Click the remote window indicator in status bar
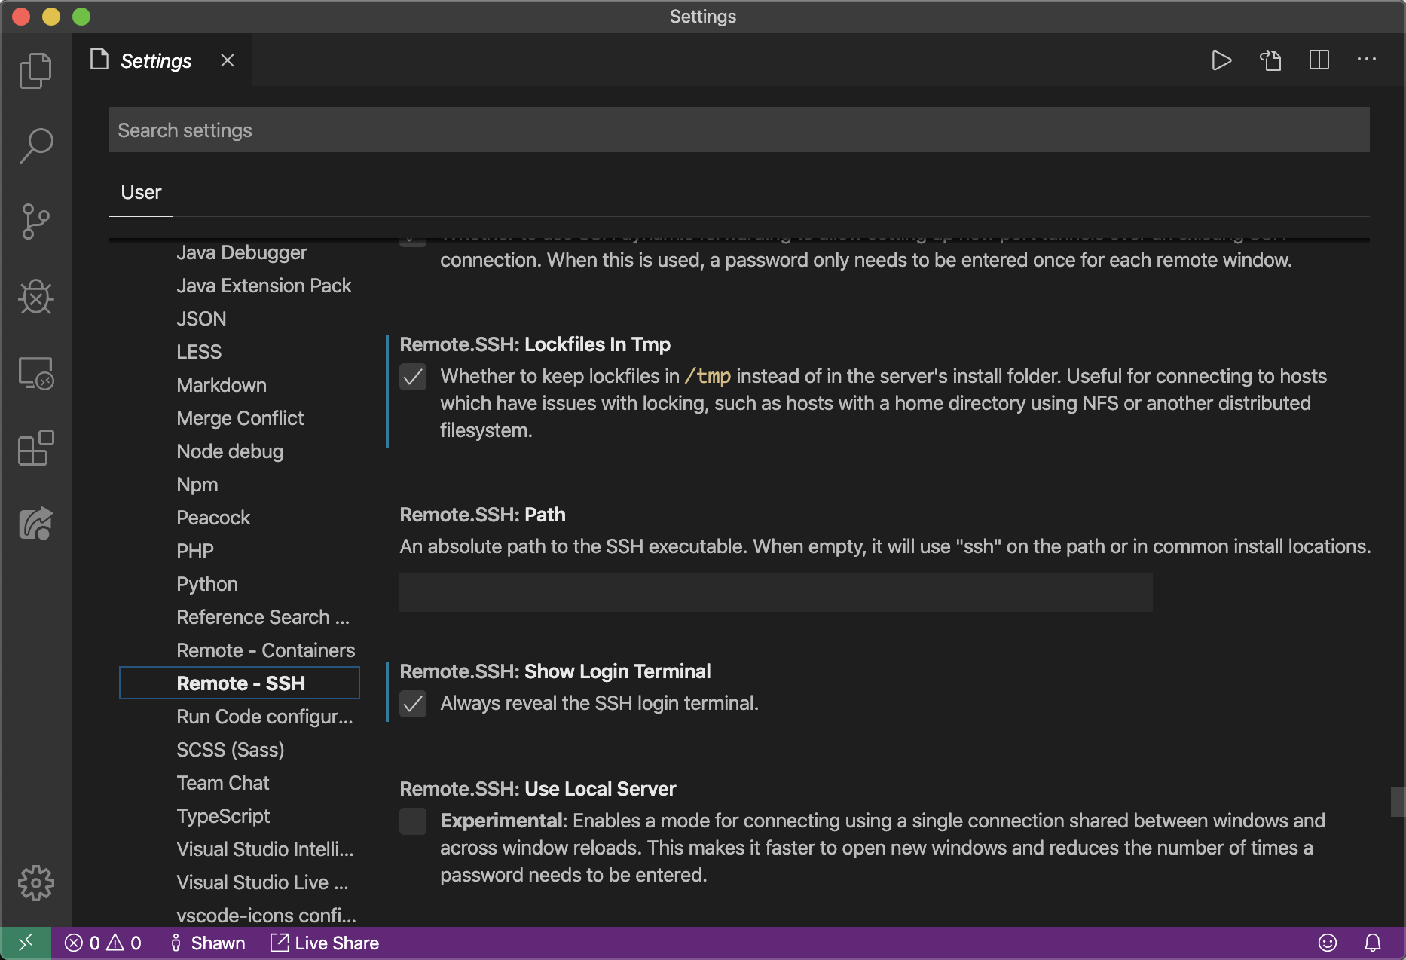This screenshot has height=960, width=1406. (26, 943)
